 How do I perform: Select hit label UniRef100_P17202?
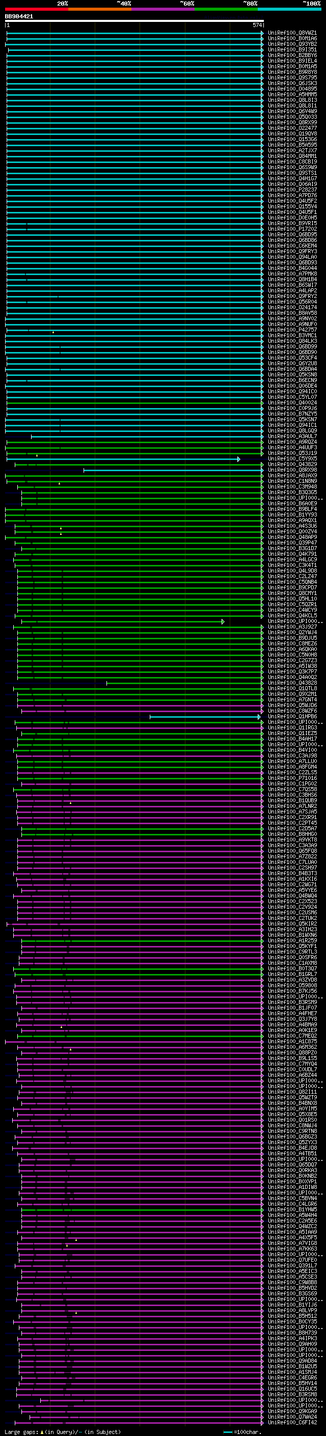[292, 229]
